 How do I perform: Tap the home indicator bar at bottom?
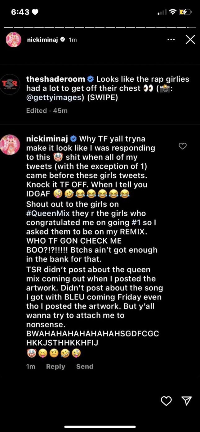coord(100,427)
